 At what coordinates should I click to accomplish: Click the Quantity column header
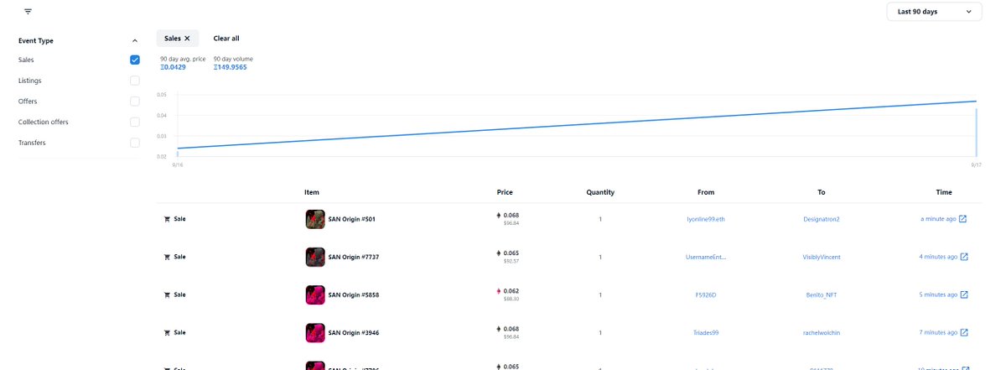point(600,192)
